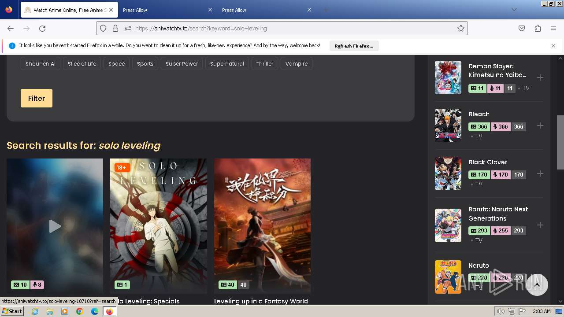Open Boruto: Naruto Next Generations title
564x317 pixels.
point(498,214)
